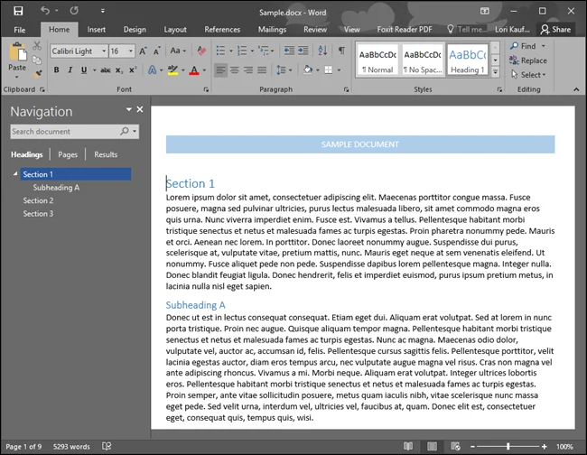Jump to Section 3 heading in Navigation
The height and width of the screenshot is (455, 587).
tap(38, 214)
